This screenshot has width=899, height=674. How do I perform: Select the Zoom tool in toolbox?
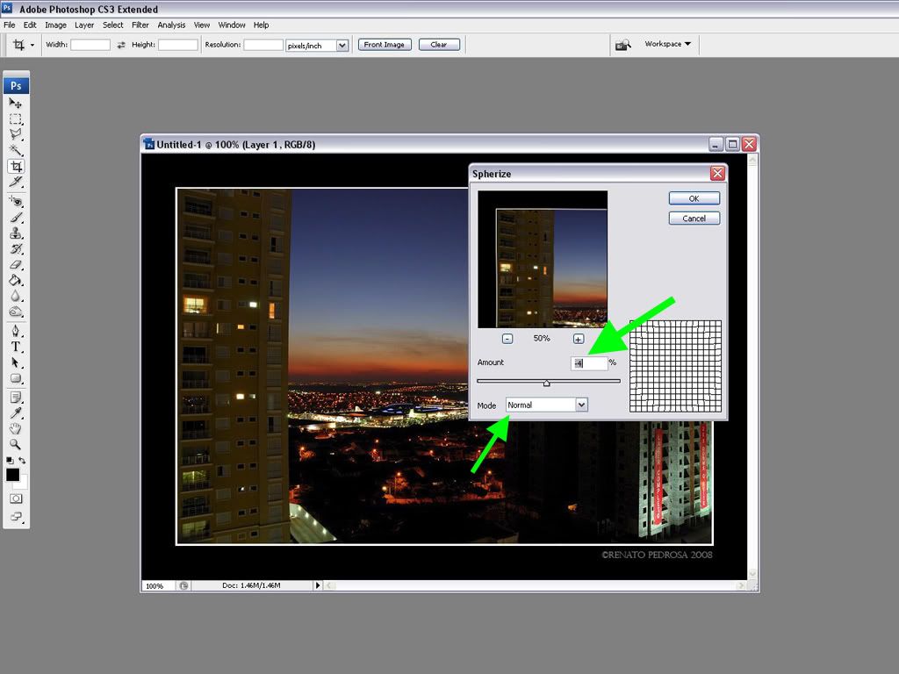[x=16, y=445]
